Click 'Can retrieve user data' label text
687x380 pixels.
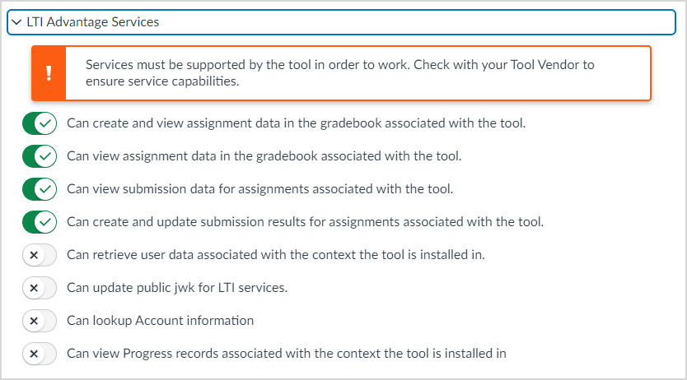[275, 255]
